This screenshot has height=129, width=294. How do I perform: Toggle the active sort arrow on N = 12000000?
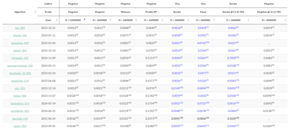(85, 19)
